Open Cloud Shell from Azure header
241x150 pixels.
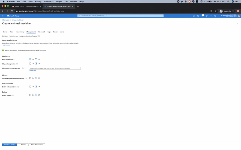tap(194, 16)
